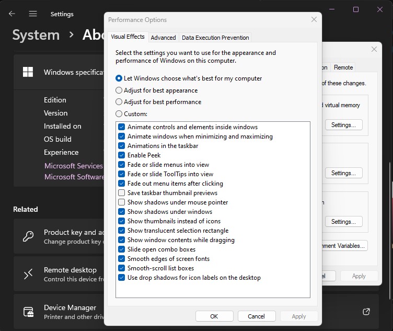Toggle Fade or slide menus into view
The width and height of the screenshot is (393, 331).
[x=122, y=165]
